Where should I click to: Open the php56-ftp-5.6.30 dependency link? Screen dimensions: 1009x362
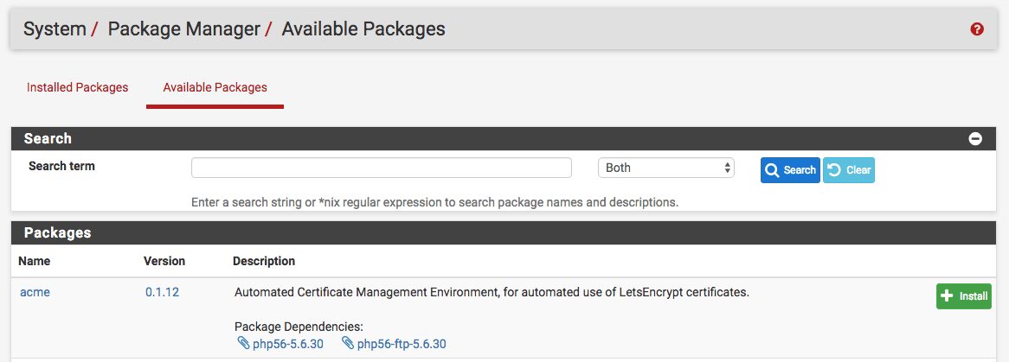pos(402,344)
